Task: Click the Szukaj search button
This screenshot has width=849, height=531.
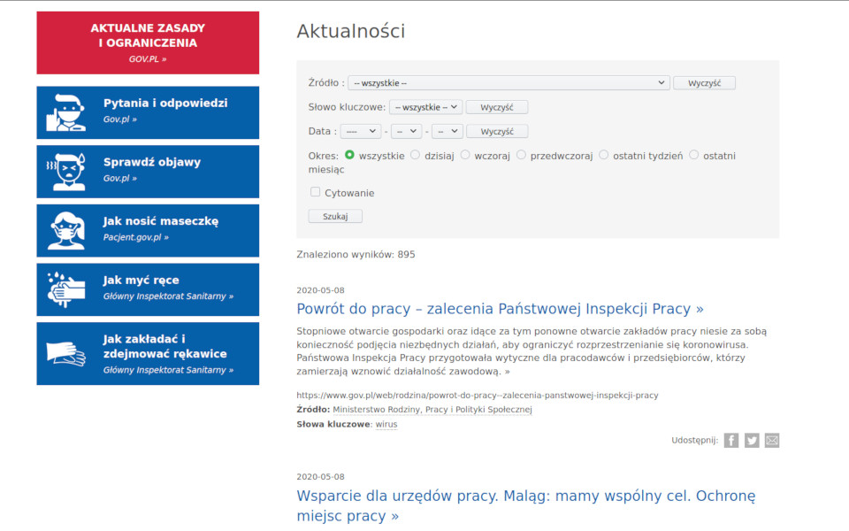Action: coord(335,216)
